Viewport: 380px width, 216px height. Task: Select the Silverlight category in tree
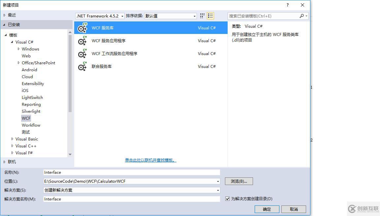point(31,111)
